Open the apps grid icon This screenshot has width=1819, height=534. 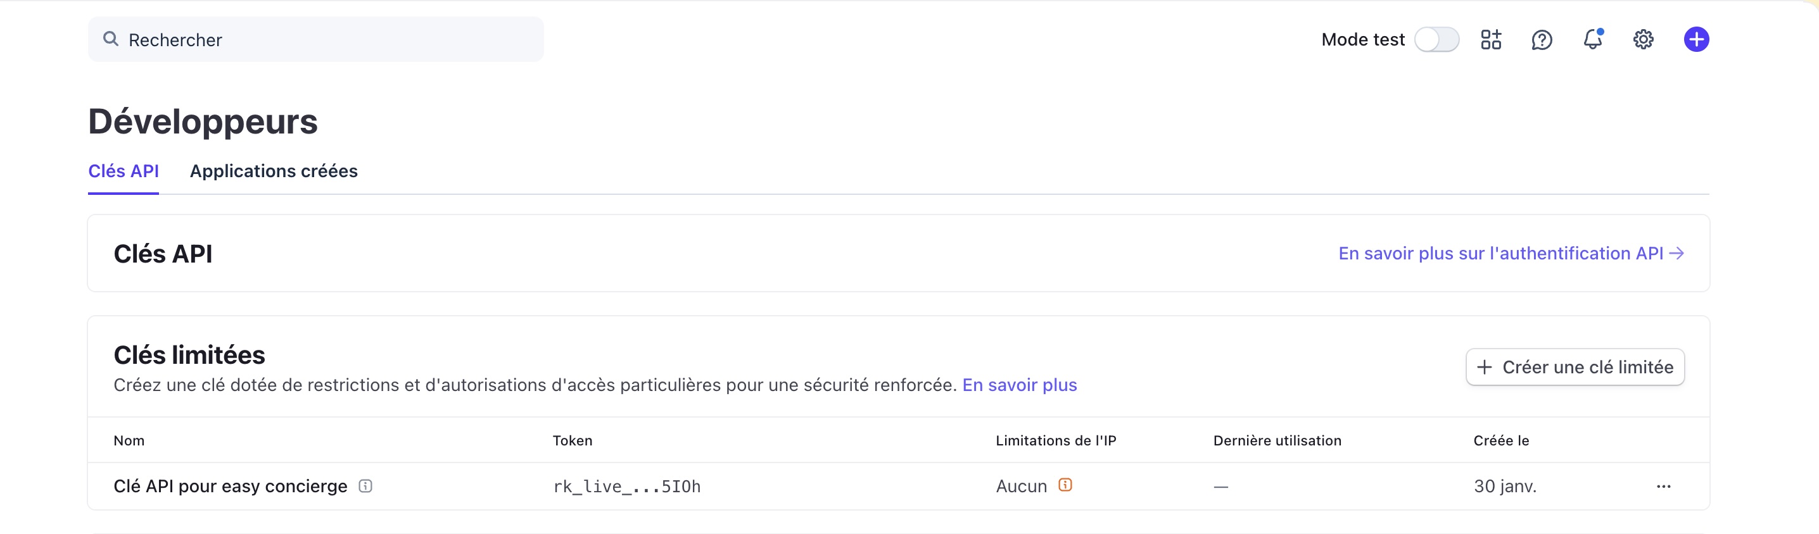(x=1492, y=39)
